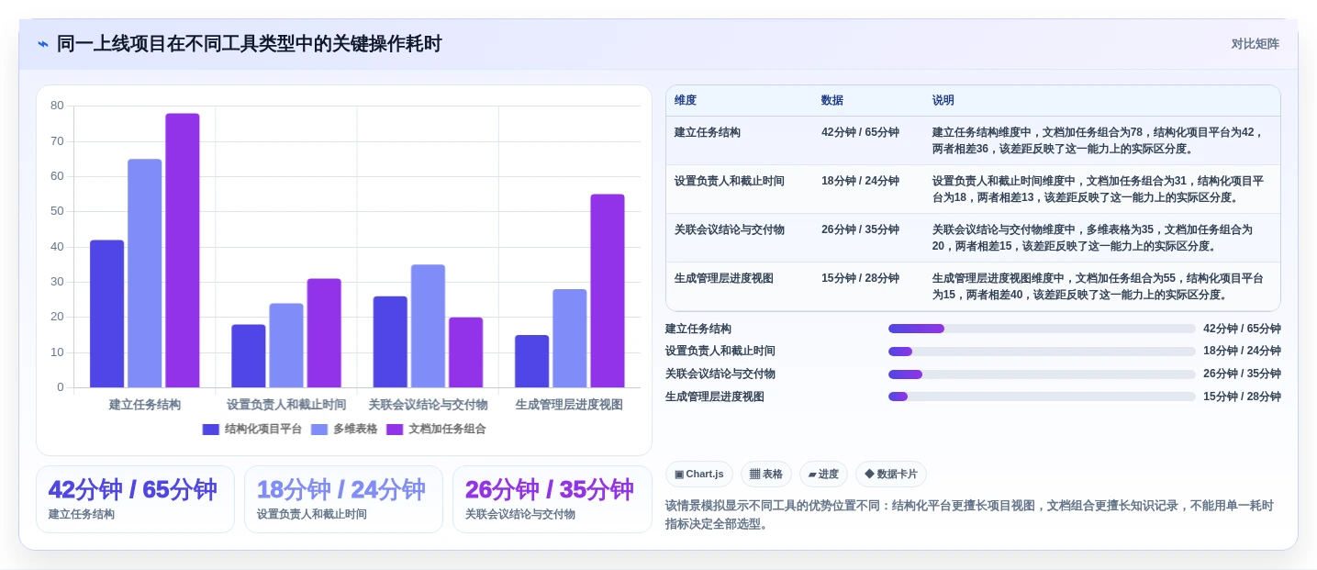Viewport: 1317px width, 570px height.
Task: Click 多维表格 bar for 建立任务结构
Action: tap(145, 274)
